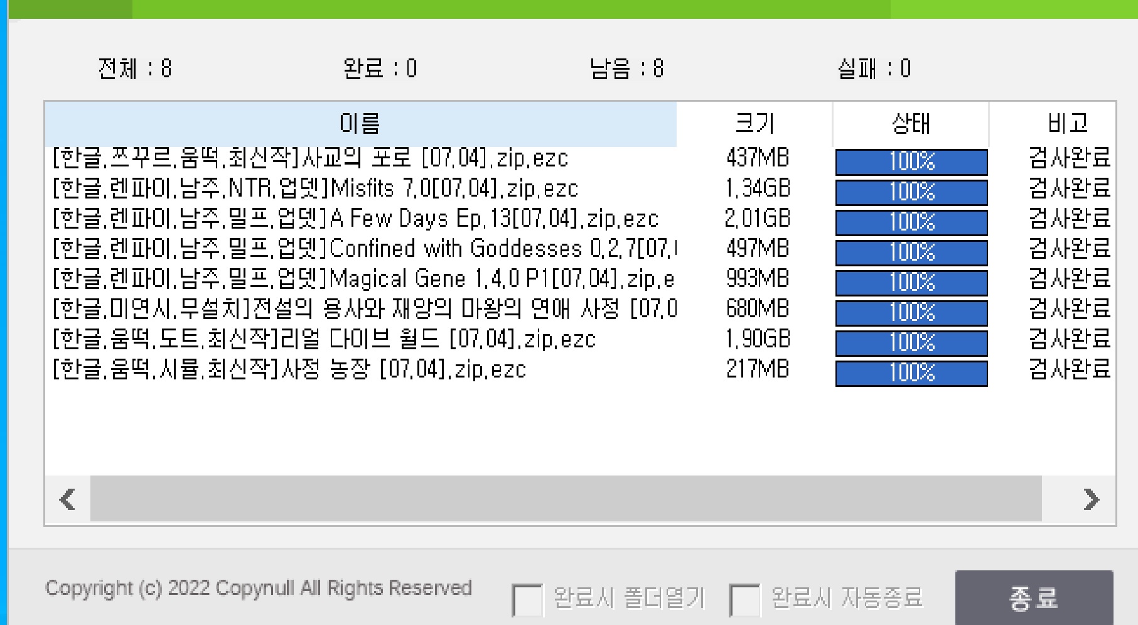Select the Confined with Goddesses file row
1138x625 pixels.
tap(364, 249)
